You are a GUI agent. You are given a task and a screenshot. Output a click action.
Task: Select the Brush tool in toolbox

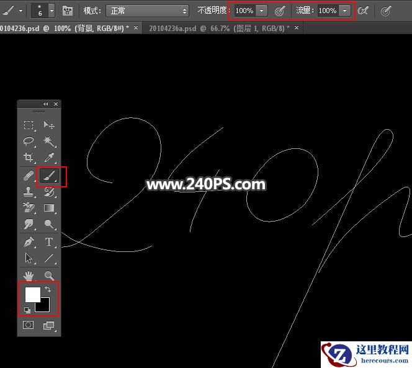point(49,176)
